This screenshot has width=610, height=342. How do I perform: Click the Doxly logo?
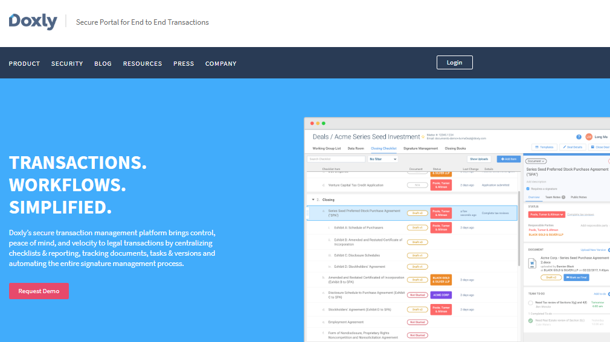click(33, 21)
